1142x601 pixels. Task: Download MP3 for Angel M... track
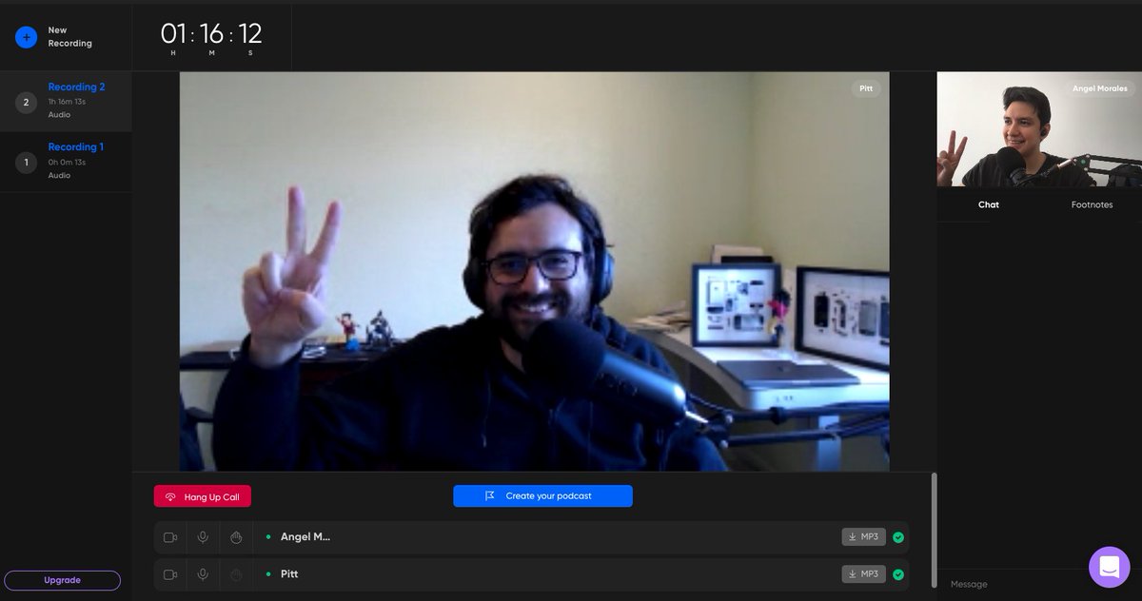(x=863, y=536)
